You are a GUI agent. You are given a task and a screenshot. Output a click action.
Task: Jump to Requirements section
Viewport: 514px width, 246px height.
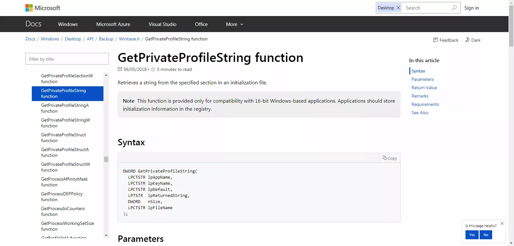[x=425, y=104]
